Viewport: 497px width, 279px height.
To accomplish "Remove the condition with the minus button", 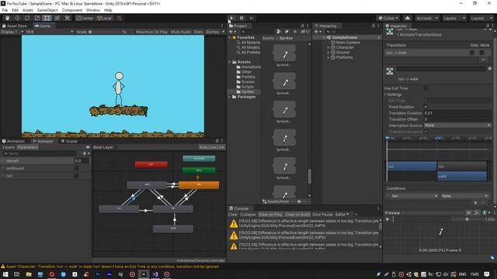I will point(483,203).
